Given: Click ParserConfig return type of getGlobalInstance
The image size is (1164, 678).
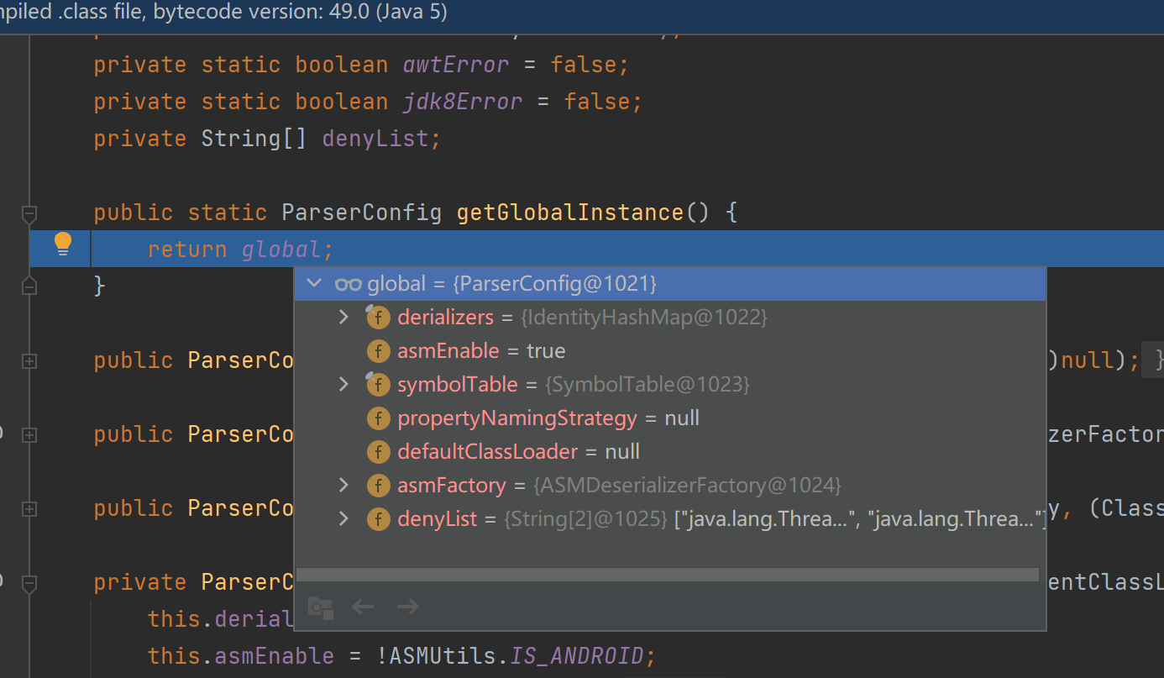Looking at the screenshot, I should pyautogui.click(x=362, y=213).
